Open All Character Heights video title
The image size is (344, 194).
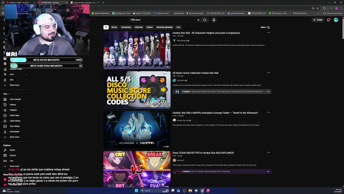(x=206, y=33)
